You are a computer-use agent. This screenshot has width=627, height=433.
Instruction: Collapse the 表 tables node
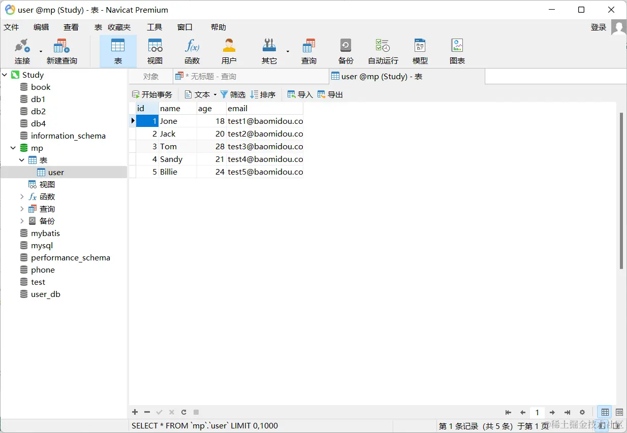click(22, 160)
